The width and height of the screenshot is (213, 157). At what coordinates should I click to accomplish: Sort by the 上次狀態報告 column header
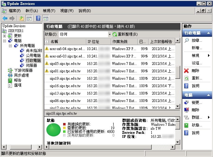click(x=162, y=42)
